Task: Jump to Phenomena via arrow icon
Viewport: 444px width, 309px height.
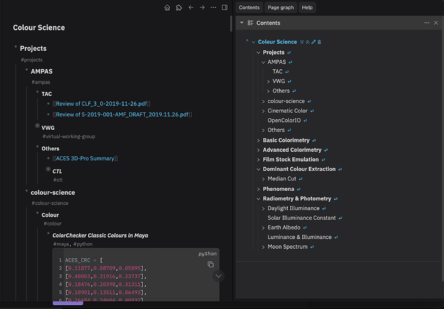Action: tap(299, 189)
